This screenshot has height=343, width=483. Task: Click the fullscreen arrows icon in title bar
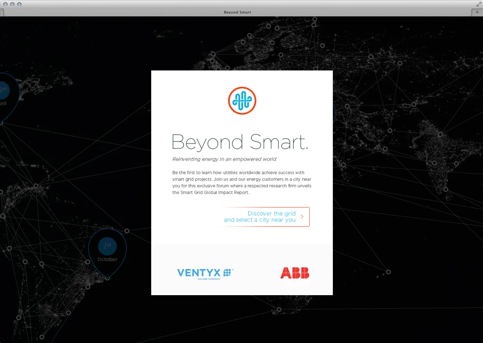click(x=478, y=4)
